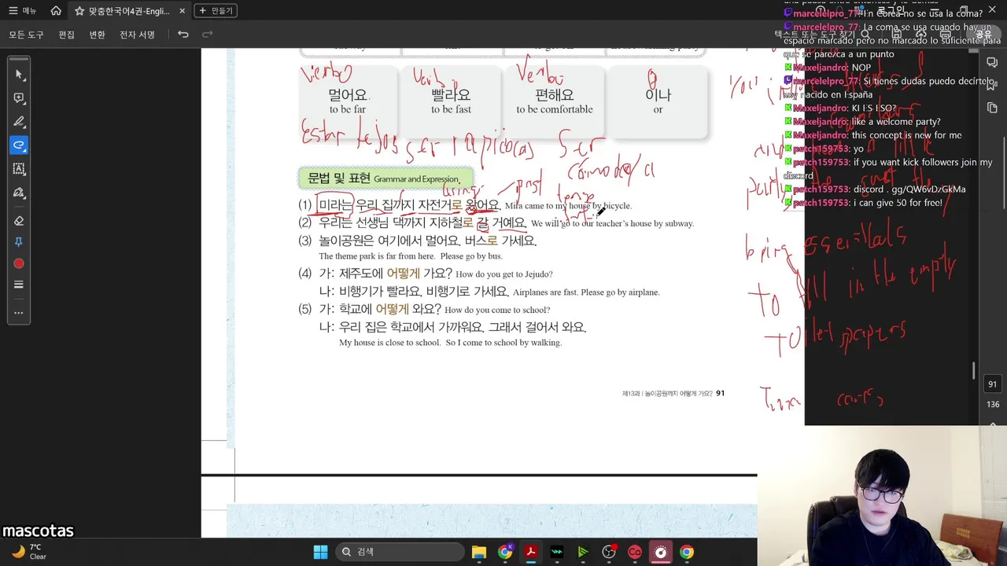Open the waveform app on taskbar
The image size is (1007, 566).
[x=557, y=552]
